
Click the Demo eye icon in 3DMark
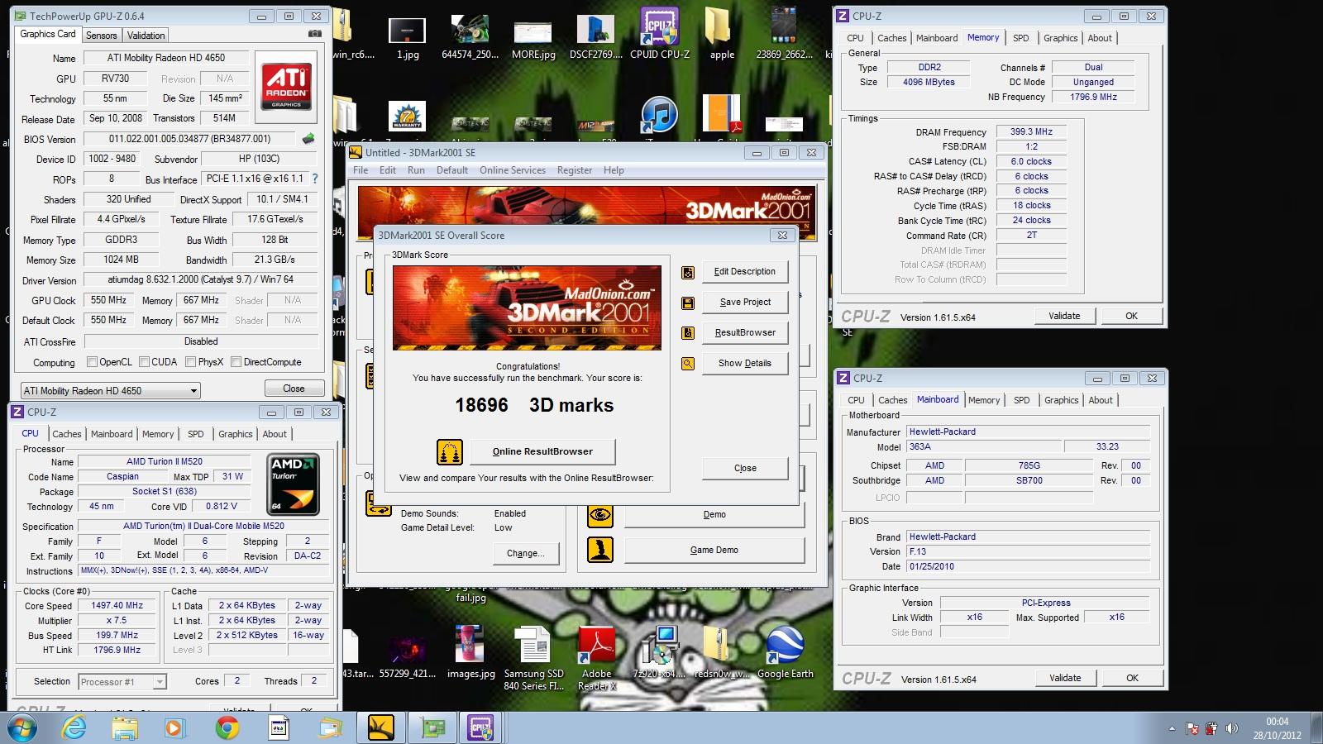600,515
